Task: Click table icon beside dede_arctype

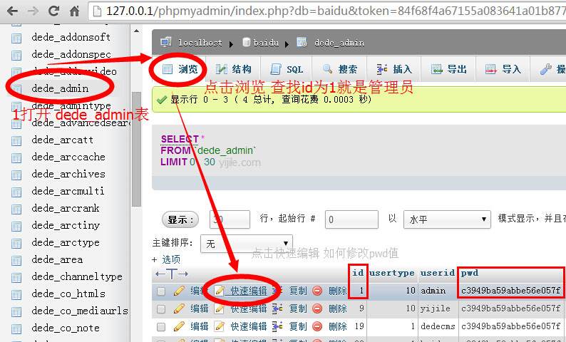Action: point(16,243)
